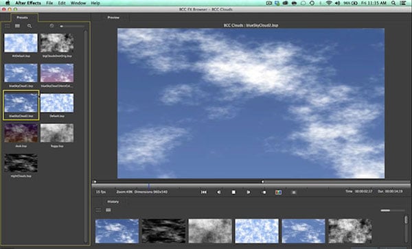
Task: Select the highlighted blueSkyCloud2 preset thumbnail
Action: tap(21, 103)
